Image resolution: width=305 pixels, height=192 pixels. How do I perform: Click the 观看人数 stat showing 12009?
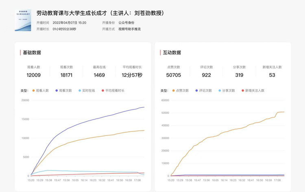click(33, 75)
